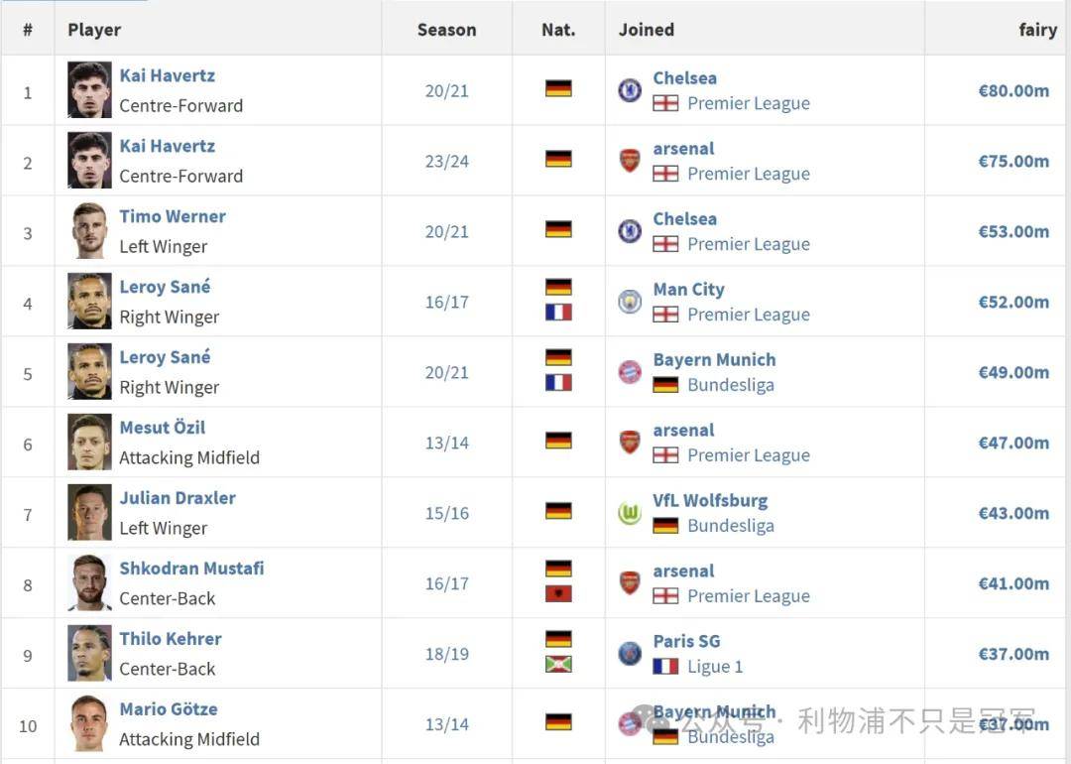The image size is (1071, 764).
Task: Open Julian Draxler player link
Action: [x=178, y=498]
